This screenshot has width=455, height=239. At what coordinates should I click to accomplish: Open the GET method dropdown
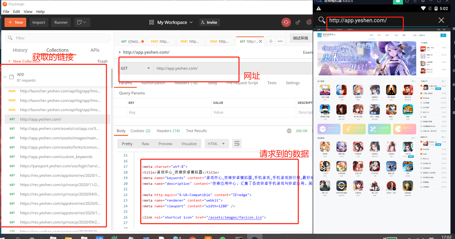[135, 68]
